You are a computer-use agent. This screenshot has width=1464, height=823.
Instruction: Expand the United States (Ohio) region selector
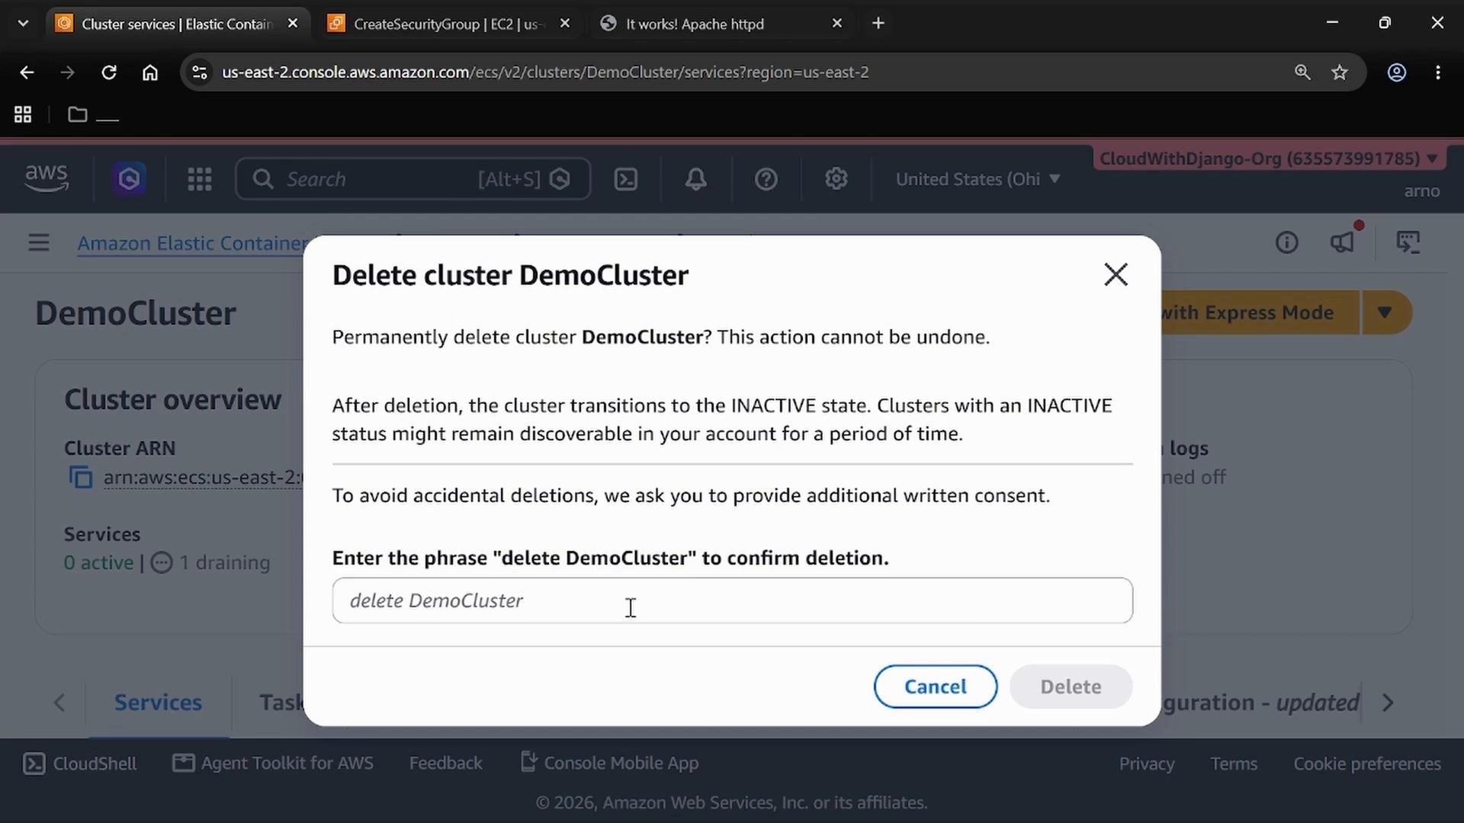point(978,179)
